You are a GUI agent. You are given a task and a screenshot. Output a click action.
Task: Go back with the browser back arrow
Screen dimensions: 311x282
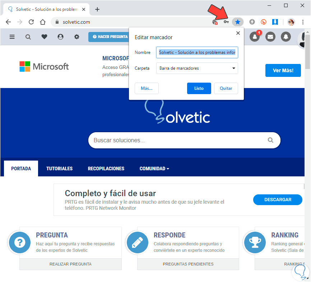coord(8,22)
